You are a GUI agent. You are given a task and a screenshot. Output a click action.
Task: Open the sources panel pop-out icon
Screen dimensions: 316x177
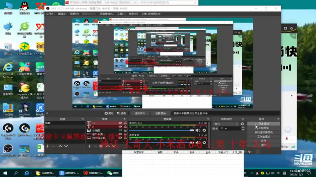point(124,119)
